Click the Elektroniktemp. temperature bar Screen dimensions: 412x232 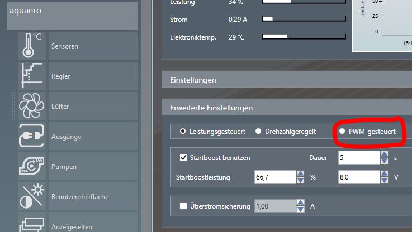pos(304,36)
